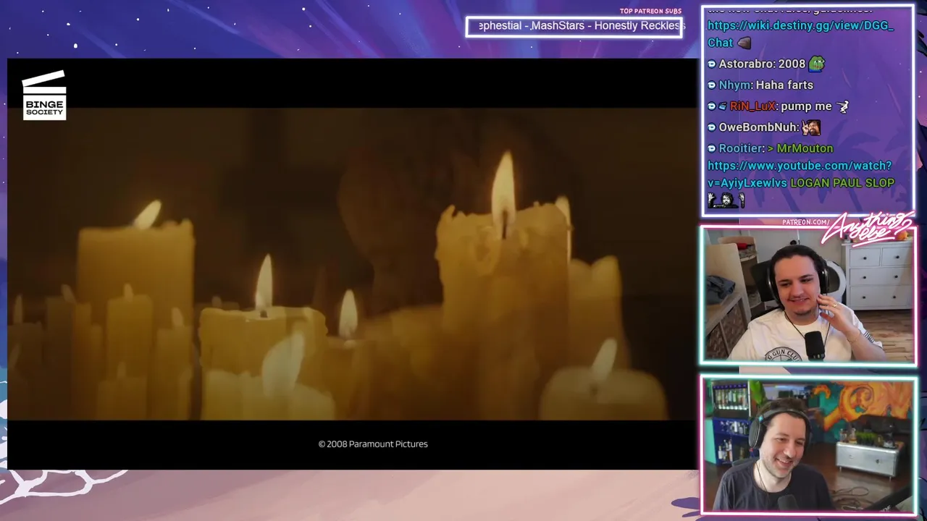Click the rock emote after DGG_Chat
Viewport: 927px width, 521px height.
[x=744, y=43]
